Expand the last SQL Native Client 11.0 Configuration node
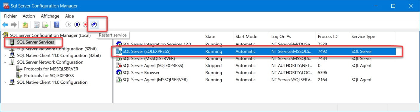 coord(5,82)
